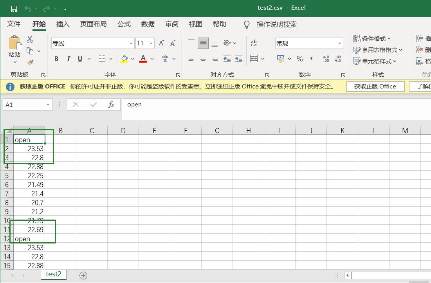Open number format dialog launcher
This screenshot has height=283, width=431.
click(x=343, y=75)
